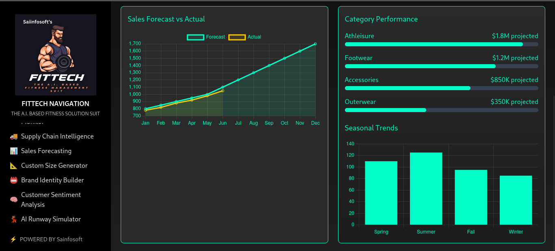Image resolution: width=555 pixels, height=251 pixels.
Task: Click the truck icon for Supply Chain Intelligence
Action: tap(14, 136)
